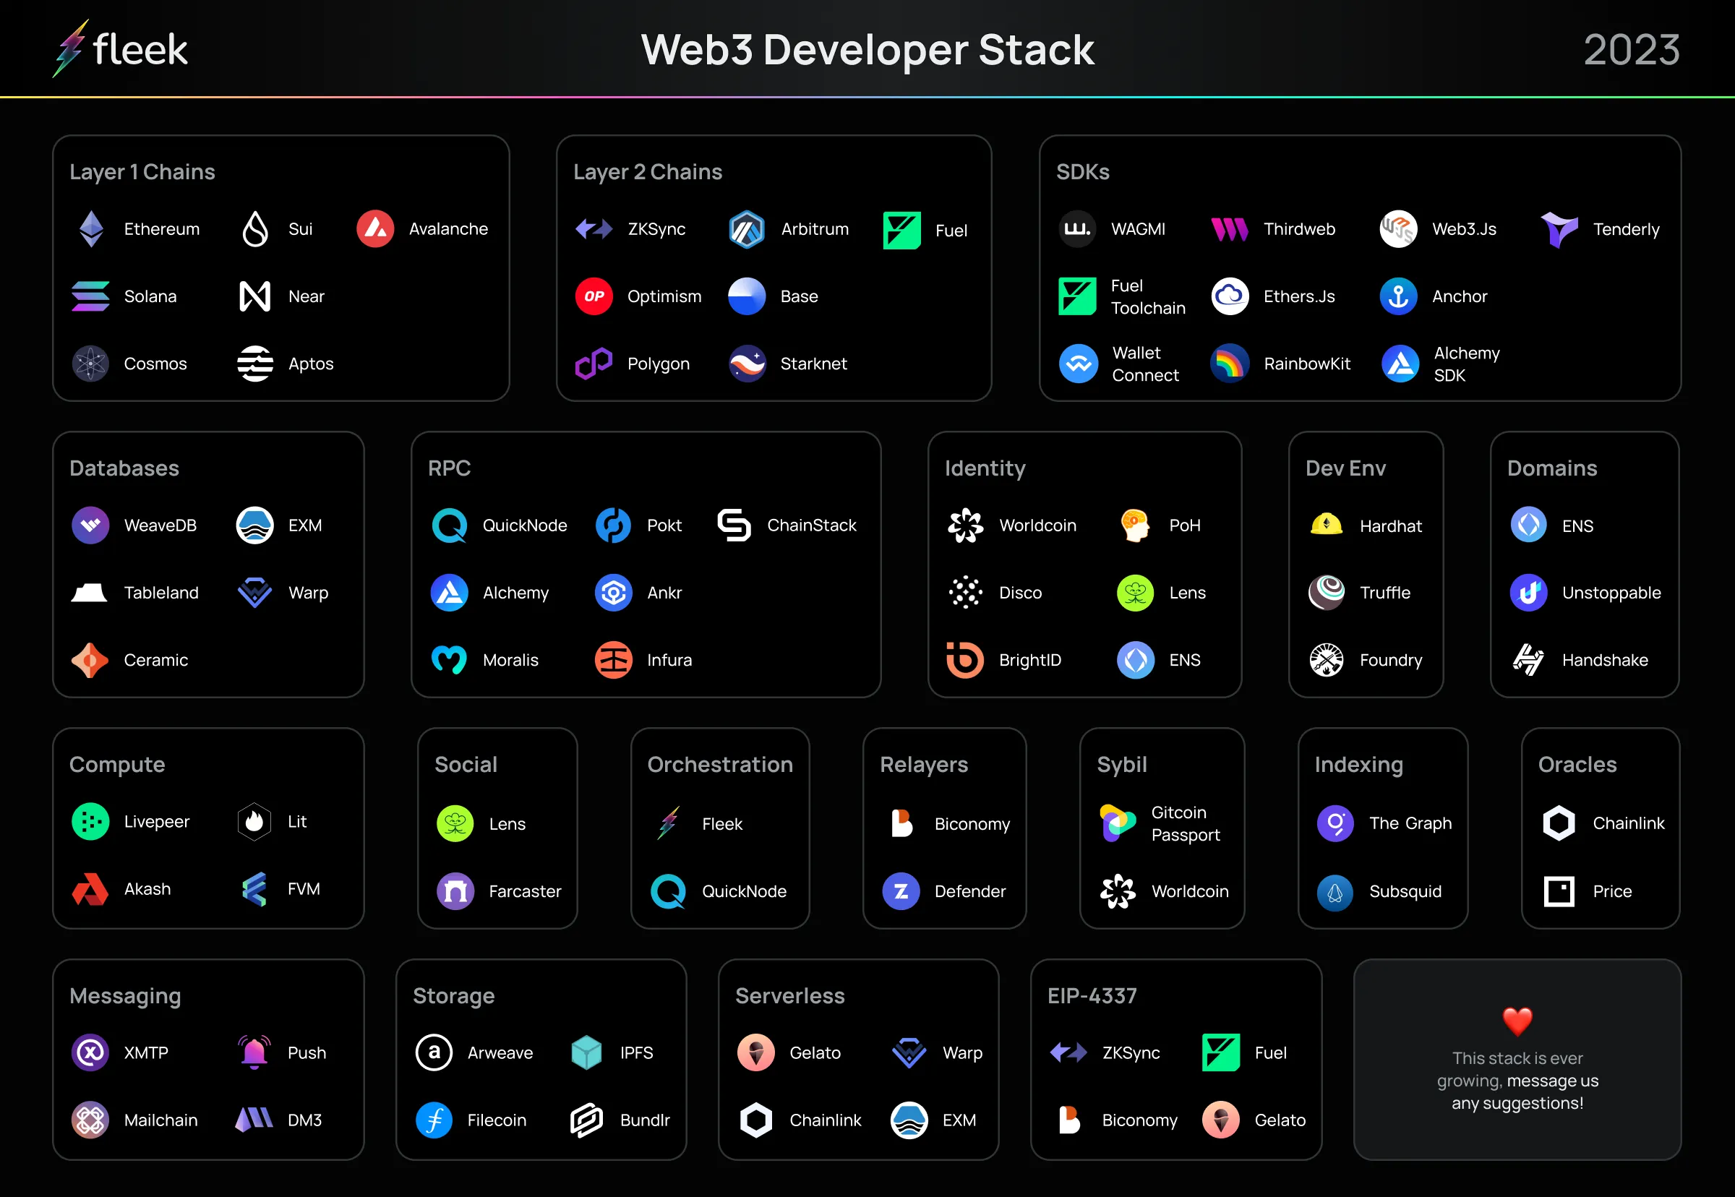Click the red heart emoji
Viewport: 1735px width, 1197px height.
click(x=1517, y=1021)
